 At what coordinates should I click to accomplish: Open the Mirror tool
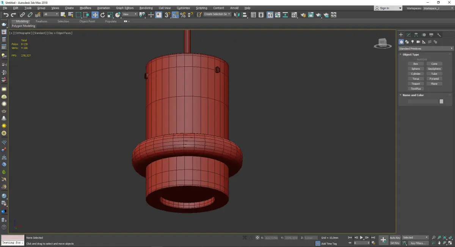[x=237, y=15]
